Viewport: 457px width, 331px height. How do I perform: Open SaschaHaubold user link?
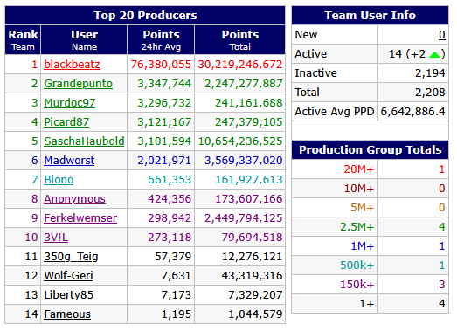[x=84, y=141]
